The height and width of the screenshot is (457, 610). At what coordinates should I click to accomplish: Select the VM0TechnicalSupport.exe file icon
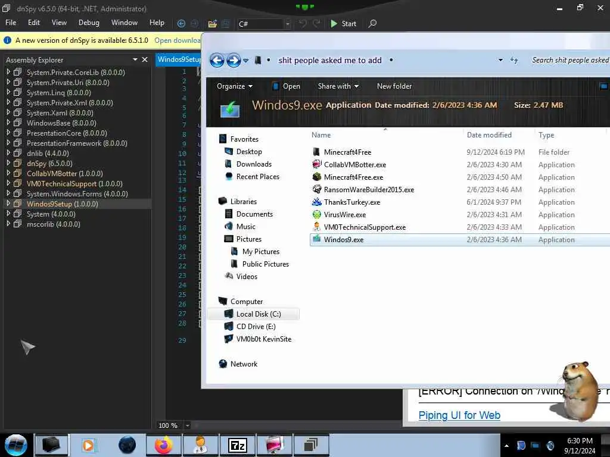pyautogui.click(x=317, y=227)
